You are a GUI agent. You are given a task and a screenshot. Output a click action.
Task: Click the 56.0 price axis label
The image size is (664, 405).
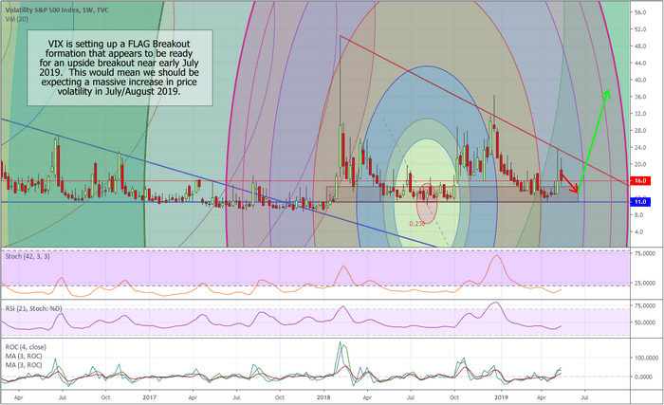[x=640, y=12]
